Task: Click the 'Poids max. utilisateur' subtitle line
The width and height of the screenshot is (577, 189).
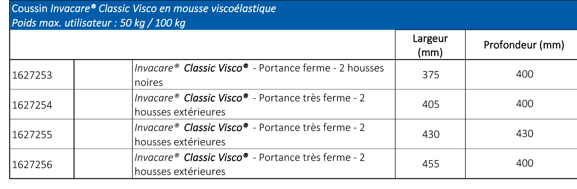Action: pos(99,23)
